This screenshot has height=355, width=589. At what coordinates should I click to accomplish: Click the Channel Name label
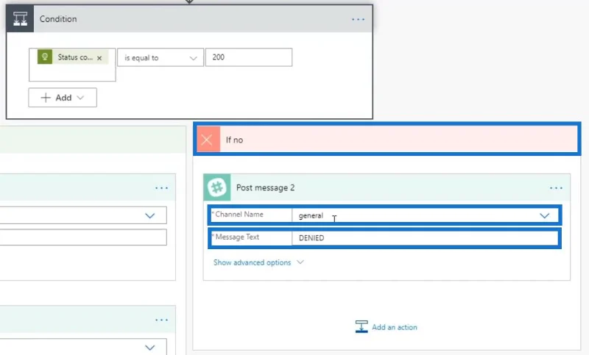[239, 215]
